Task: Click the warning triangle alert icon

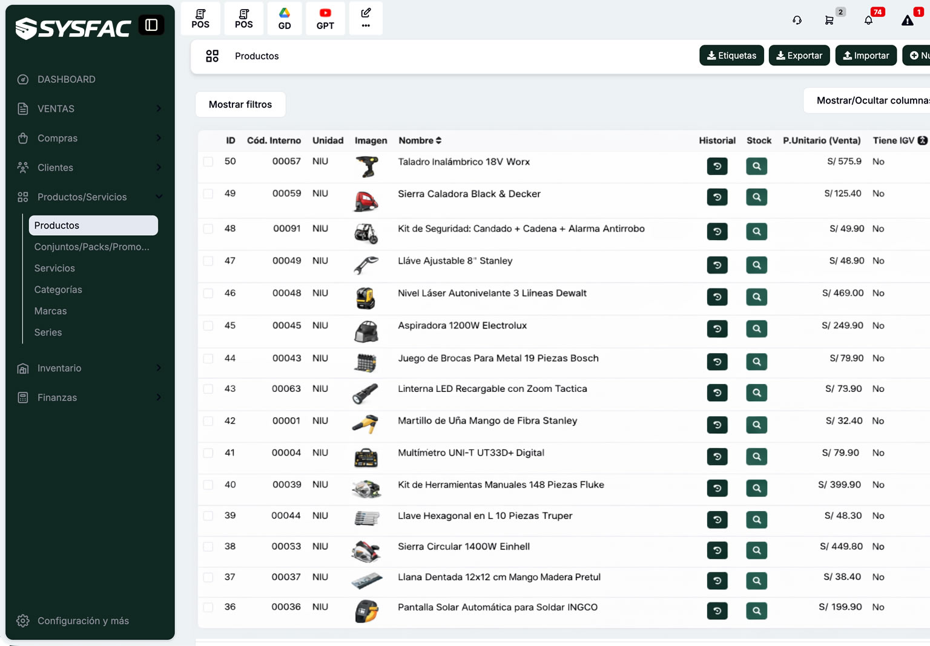Action: pyautogui.click(x=907, y=21)
